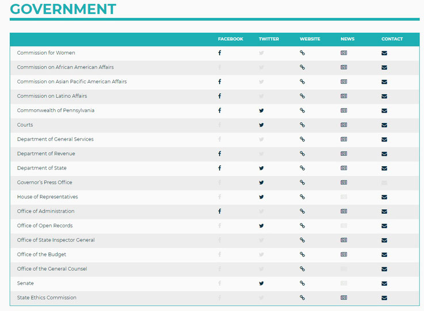Click the Department of General Services name
The width and height of the screenshot is (424, 311).
(x=55, y=139)
